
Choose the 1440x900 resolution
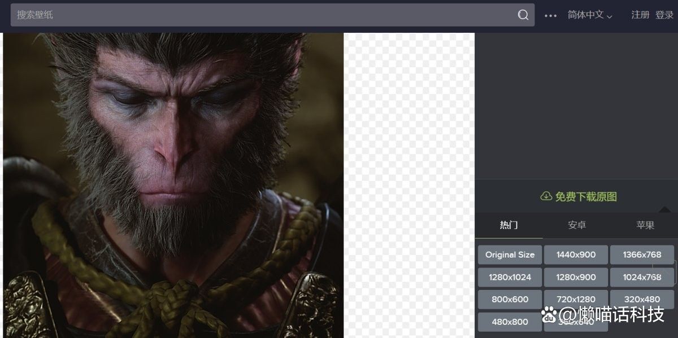pyautogui.click(x=576, y=254)
